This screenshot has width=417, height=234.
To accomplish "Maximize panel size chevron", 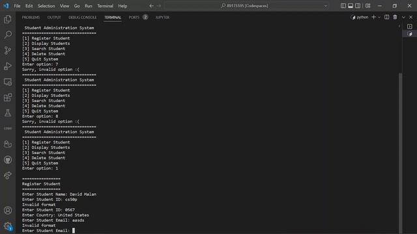I will point(403,18).
